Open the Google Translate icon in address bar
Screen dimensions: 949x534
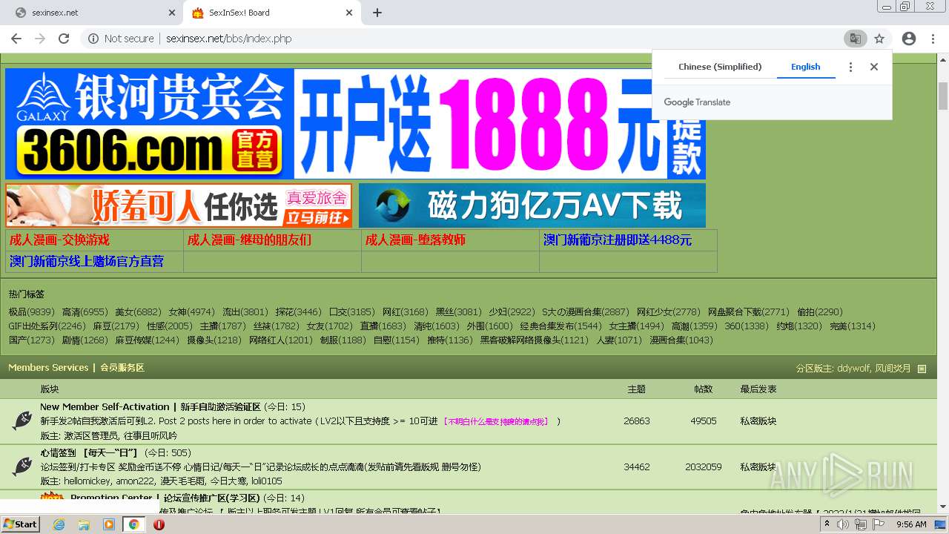pos(855,39)
